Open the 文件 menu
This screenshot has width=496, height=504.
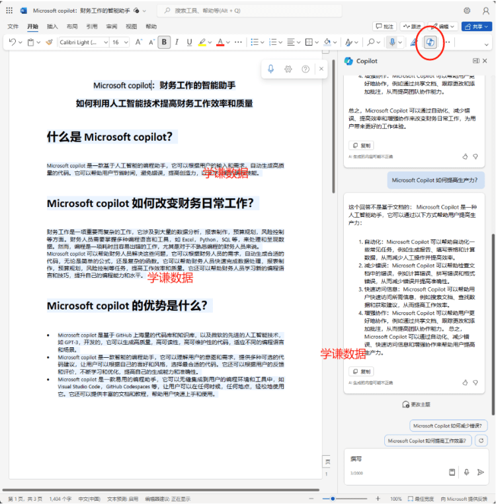[13, 26]
